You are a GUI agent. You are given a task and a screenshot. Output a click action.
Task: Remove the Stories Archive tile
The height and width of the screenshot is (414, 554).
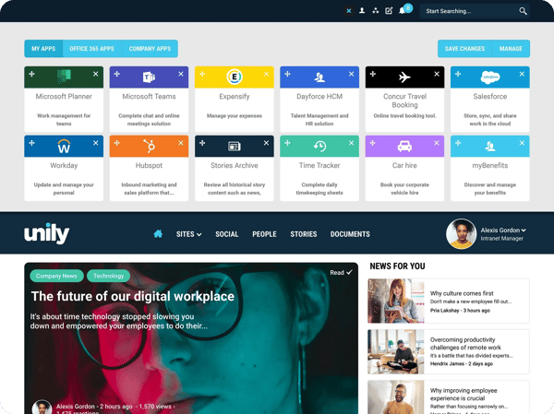[x=266, y=143]
